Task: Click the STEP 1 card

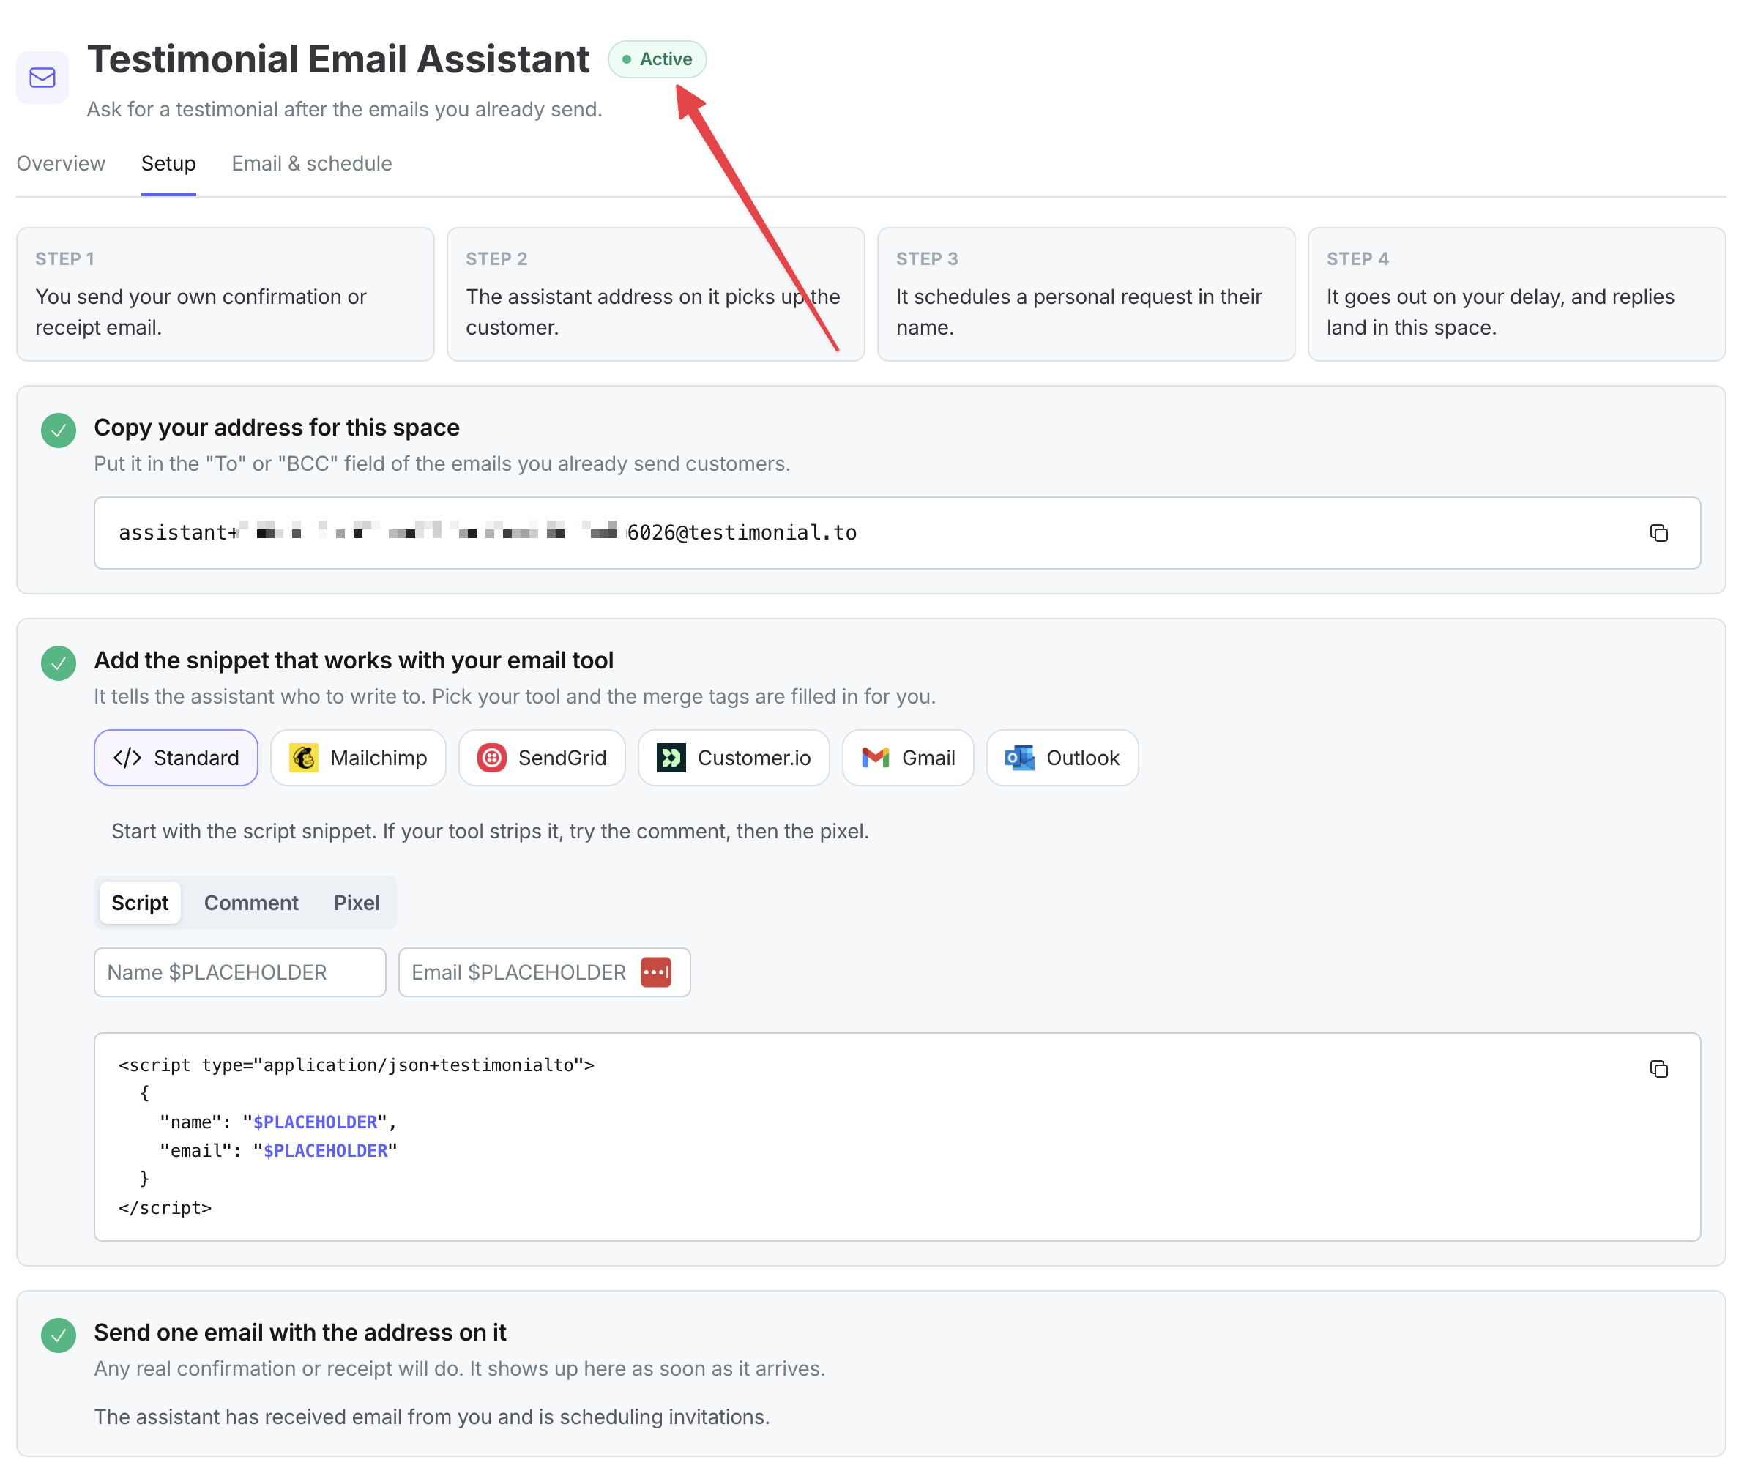Action: 226,294
